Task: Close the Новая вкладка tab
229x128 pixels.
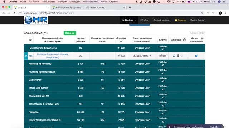Action: click(124, 7)
